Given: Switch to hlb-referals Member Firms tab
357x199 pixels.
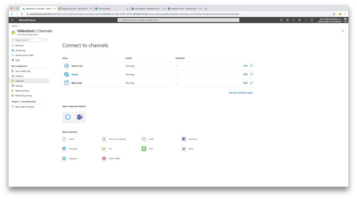Looking at the screenshot, I should (x=148, y=9).
